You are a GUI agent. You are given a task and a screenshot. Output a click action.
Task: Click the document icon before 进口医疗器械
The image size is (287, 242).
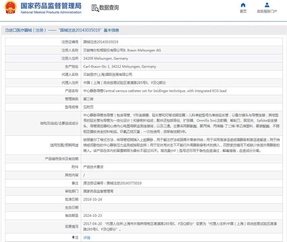pos(7,30)
